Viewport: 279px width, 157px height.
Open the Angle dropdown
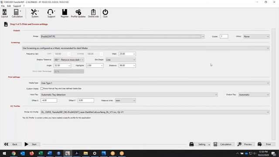tap(69, 66)
